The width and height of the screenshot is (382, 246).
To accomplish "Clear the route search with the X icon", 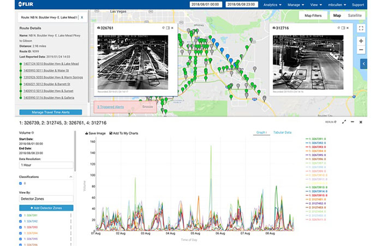I will [82, 17].
